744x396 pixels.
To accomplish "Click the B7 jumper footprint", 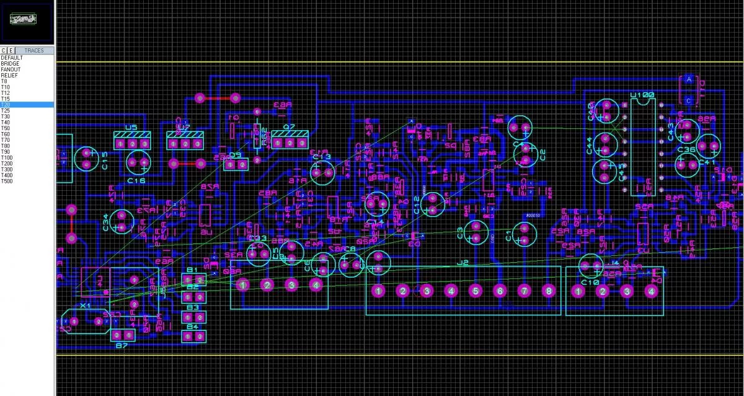I will click(x=123, y=335).
